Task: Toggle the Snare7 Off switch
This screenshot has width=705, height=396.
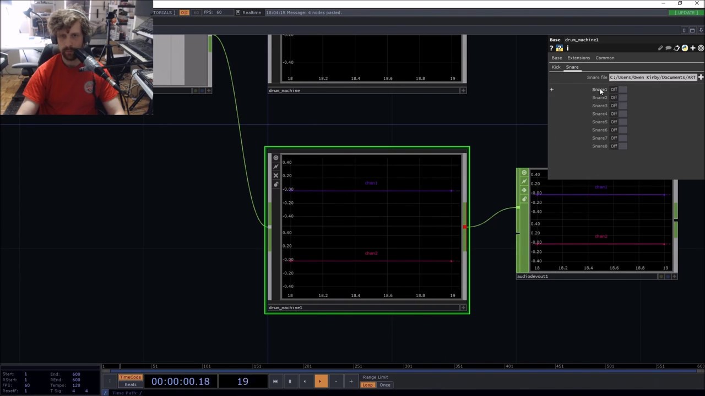Action: (618, 138)
